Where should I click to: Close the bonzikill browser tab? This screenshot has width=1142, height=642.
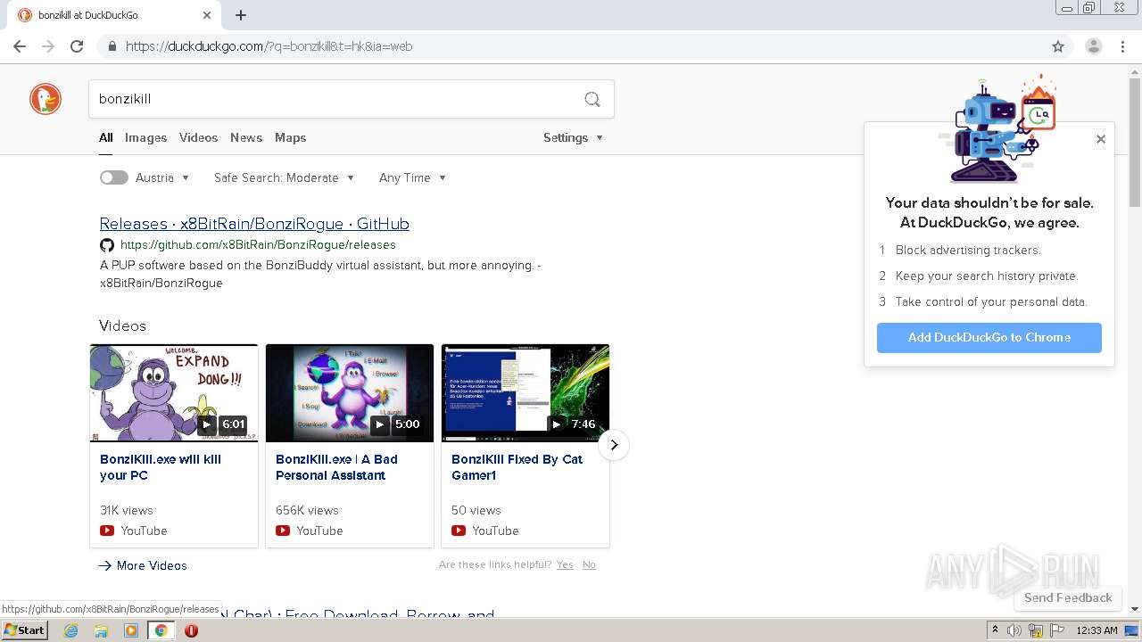pos(207,15)
